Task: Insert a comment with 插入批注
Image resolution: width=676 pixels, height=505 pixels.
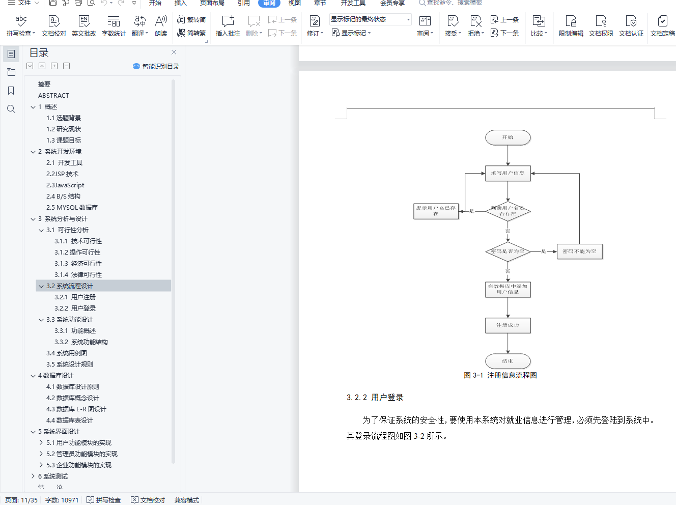Action: coord(228,25)
